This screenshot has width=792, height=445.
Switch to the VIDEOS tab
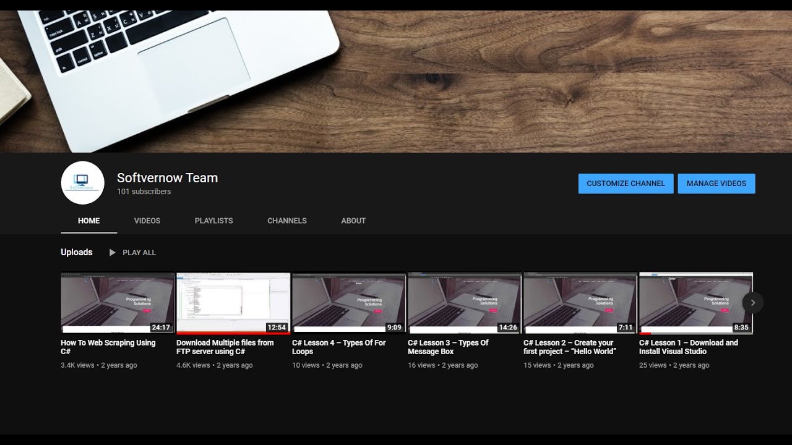(x=147, y=221)
